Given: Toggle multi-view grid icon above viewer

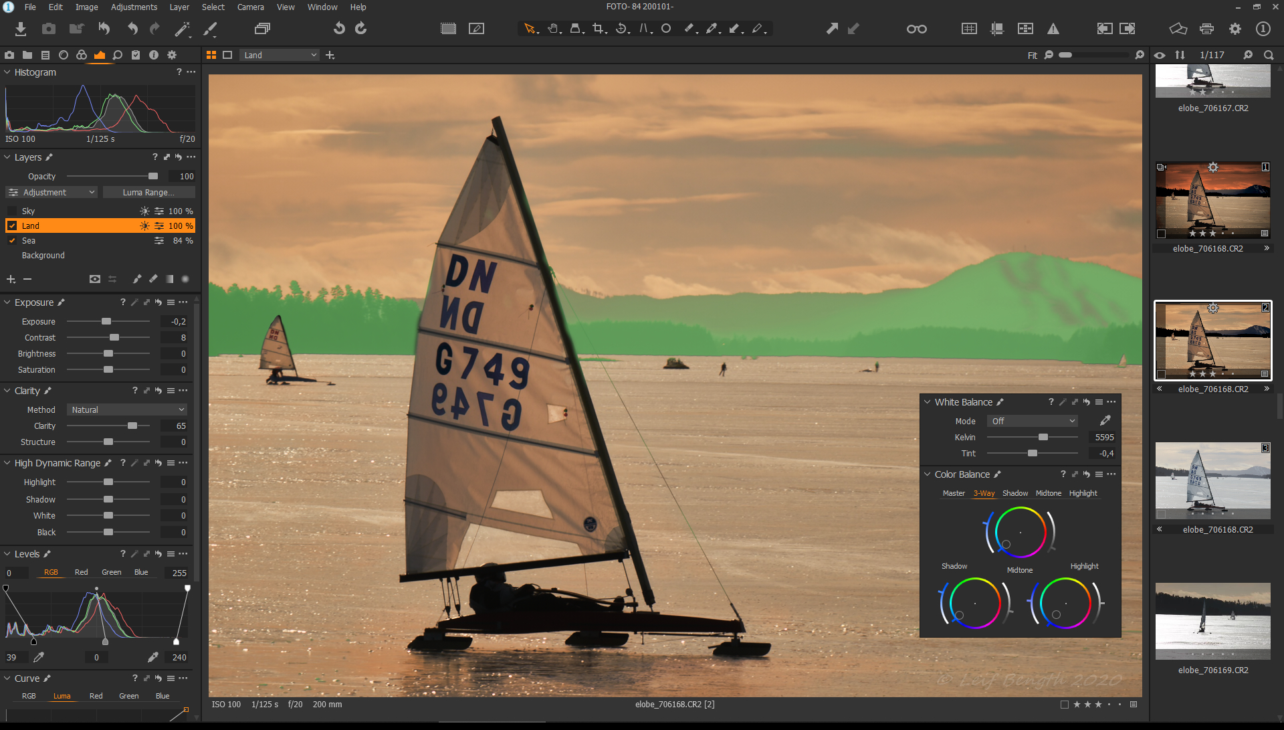Looking at the screenshot, I should coord(211,55).
